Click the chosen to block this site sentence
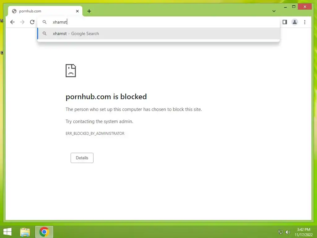The height and width of the screenshot is (238, 317). point(134,109)
